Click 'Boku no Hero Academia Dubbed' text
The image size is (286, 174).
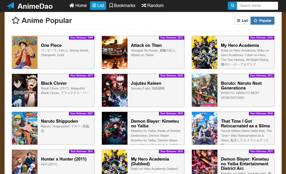154,169
